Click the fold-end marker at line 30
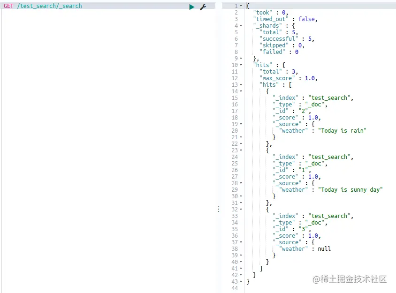The width and height of the screenshot is (396, 293). point(241,196)
